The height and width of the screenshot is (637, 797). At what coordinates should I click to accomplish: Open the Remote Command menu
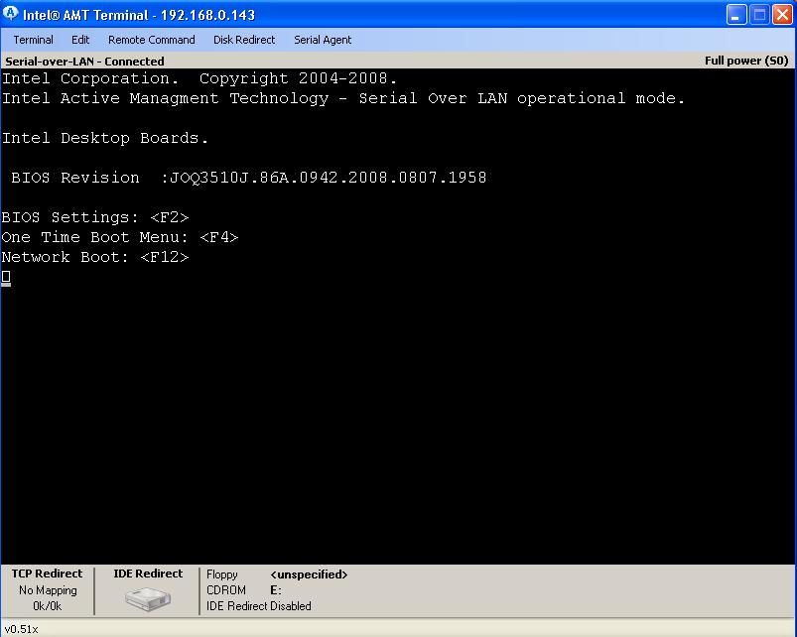(152, 40)
